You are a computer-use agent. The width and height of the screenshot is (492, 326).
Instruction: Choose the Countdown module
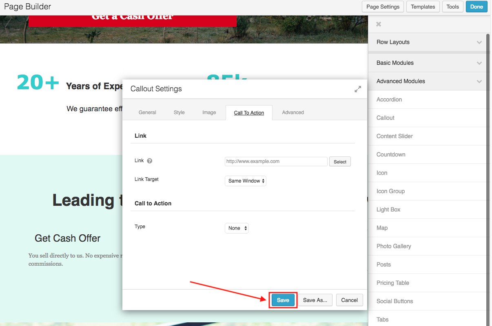point(427,154)
